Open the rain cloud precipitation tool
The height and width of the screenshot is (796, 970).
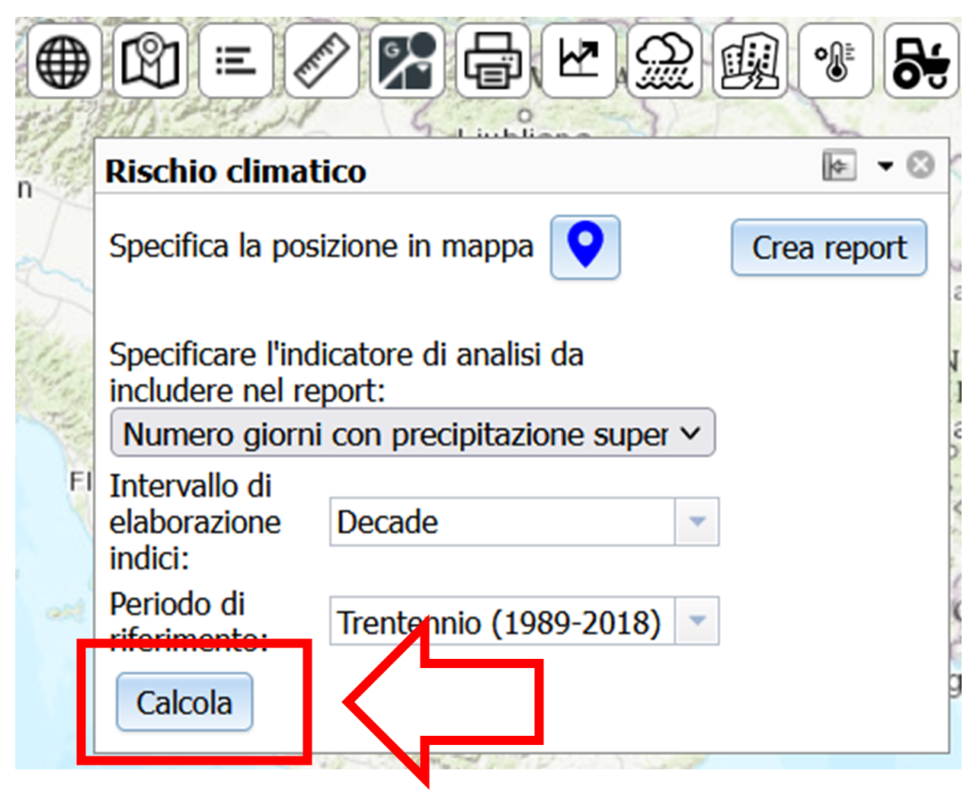(x=664, y=60)
